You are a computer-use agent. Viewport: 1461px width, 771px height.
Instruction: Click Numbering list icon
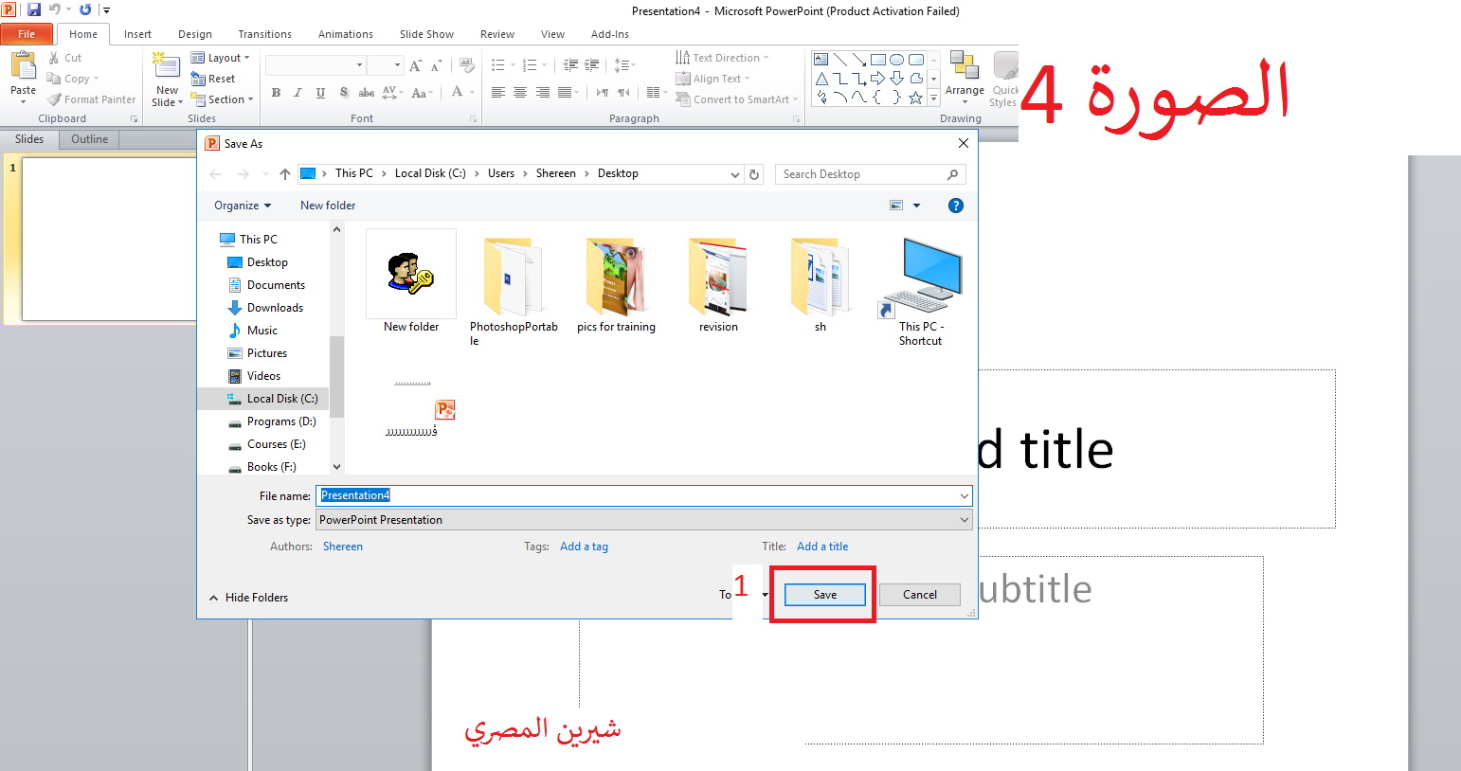click(530, 65)
